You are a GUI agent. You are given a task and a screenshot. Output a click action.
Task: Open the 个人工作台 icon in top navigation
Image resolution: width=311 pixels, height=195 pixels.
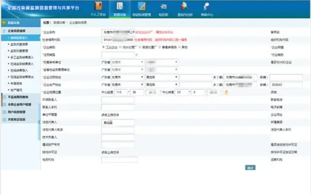click(98, 7)
